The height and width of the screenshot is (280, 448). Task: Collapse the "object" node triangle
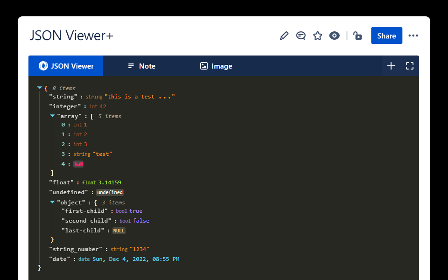[x=52, y=202]
